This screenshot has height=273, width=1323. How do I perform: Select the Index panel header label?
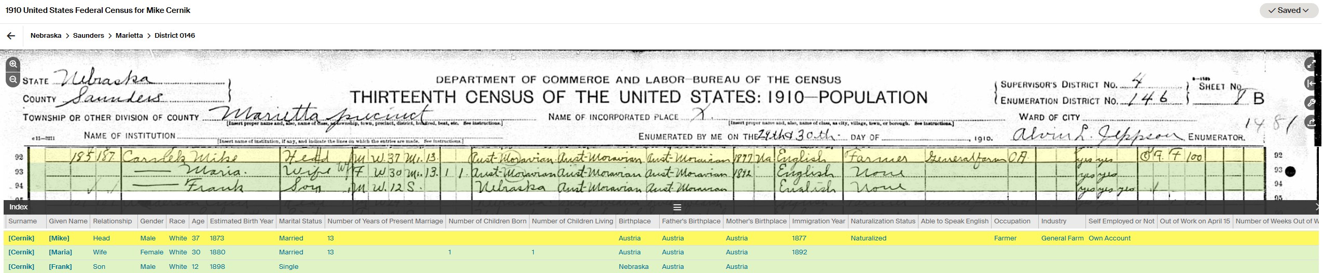coord(18,207)
